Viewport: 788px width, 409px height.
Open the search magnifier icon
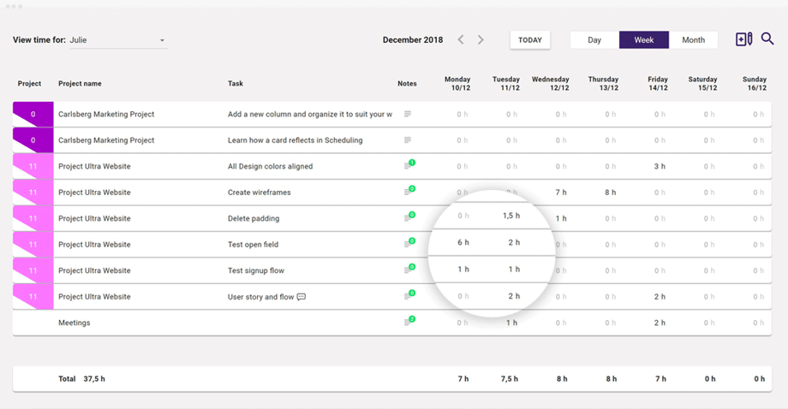(767, 39)
